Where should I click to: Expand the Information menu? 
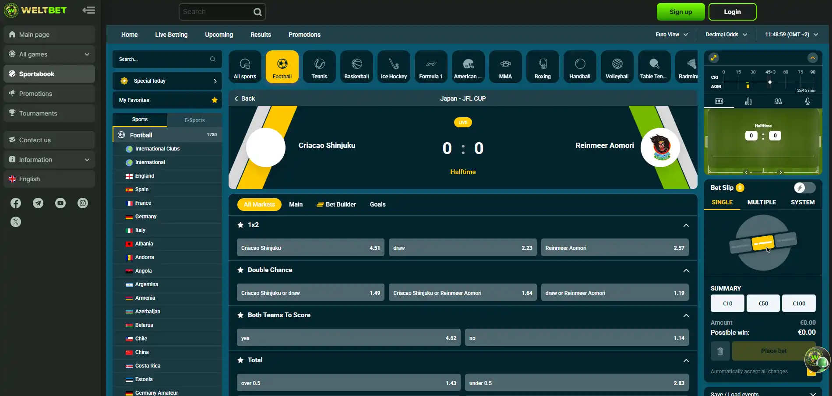click(x=49, y=160)
